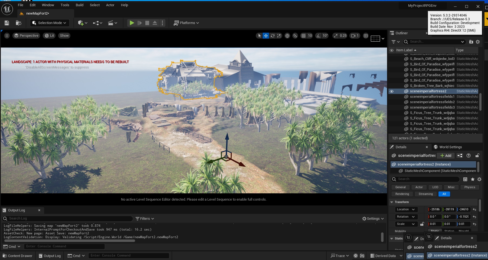
Task: Start Play in Editor
Action: coord(132,23)
